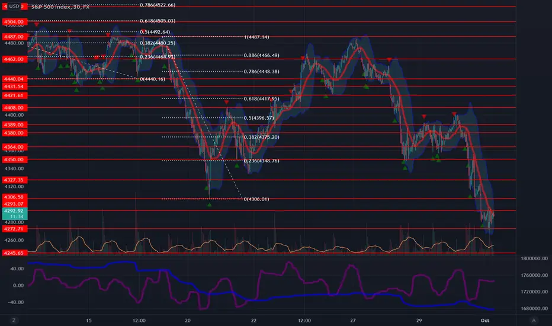Image resolution: width=552 pixels, height=326 pixels.
Task: Select the 4487.00 red price label
Action: (14, 37)
